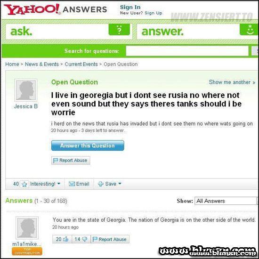Expand the Save dropdown arrow
The height and width of the screenshot is (259, 259).
tap(120, 184)
